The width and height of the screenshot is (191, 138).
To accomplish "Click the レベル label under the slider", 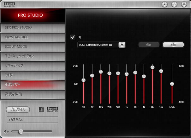I will pyautogui.click(x=172, y=107).
